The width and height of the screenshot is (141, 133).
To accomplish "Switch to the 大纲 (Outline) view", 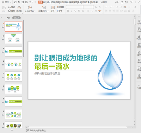I will point(8,18).
